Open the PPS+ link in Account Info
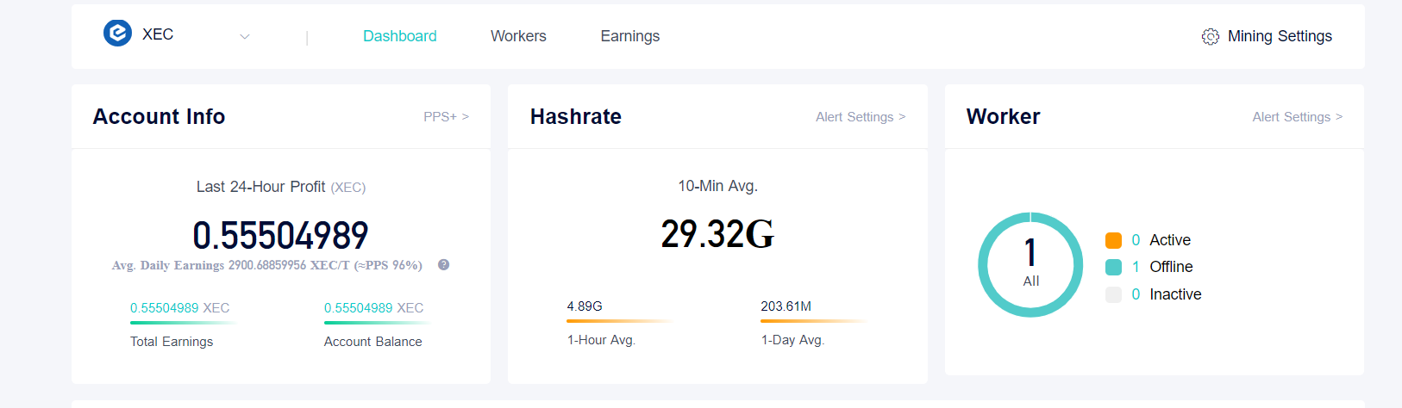Viewport: 1402px width, 408px height. 446,116
